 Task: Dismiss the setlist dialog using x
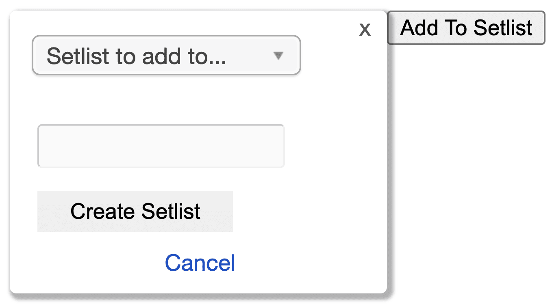coord(365,30)
